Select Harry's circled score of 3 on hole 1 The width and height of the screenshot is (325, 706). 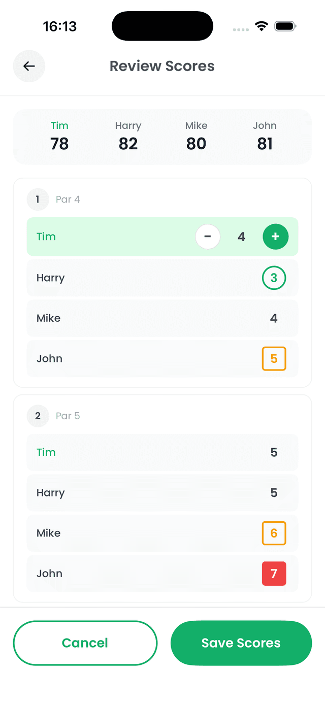point(274,278)
